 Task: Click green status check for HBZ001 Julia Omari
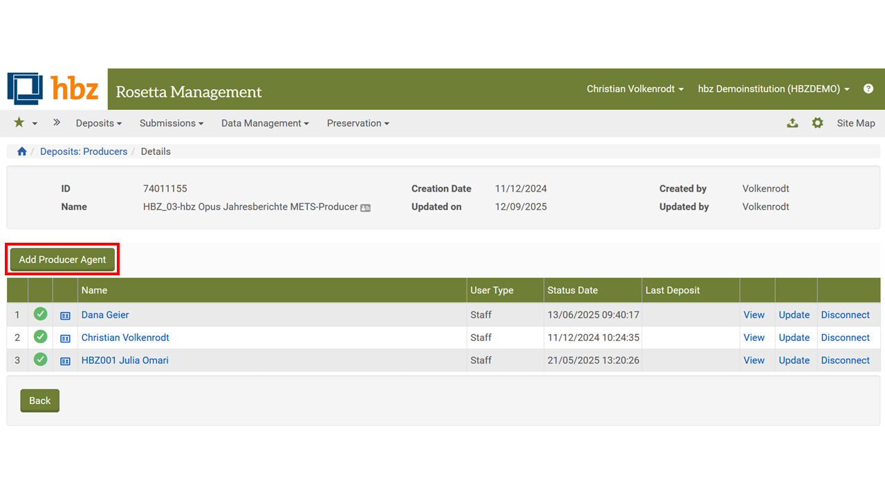point(41,360)
